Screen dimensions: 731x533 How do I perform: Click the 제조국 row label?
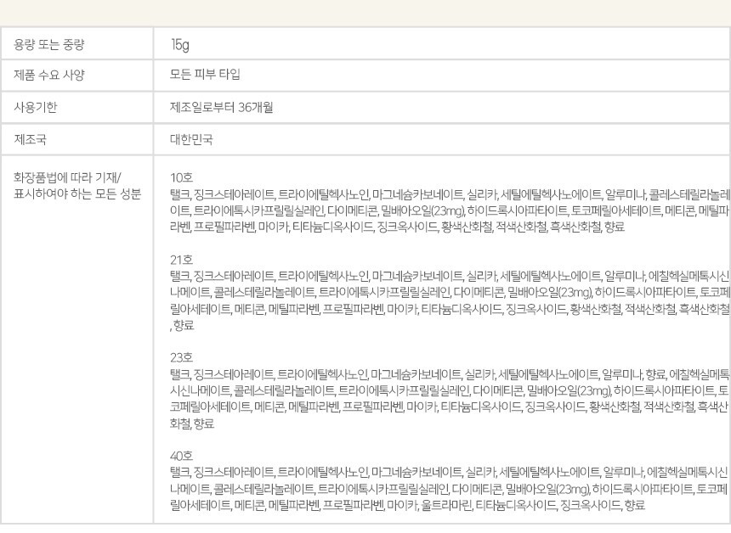coord(30,139)
